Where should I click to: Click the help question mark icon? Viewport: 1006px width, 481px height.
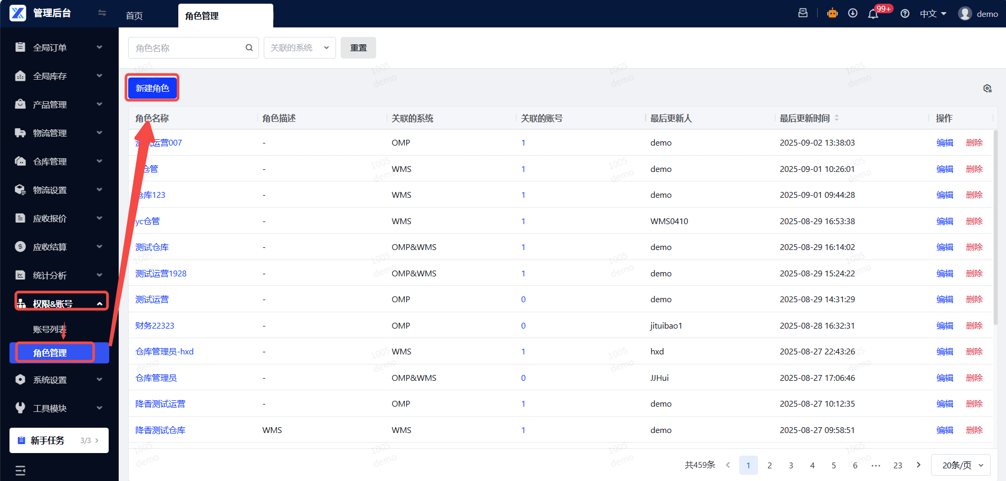pyautogui.click(x=905, y=14)
